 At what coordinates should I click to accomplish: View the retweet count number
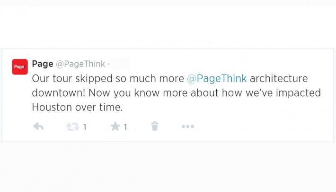85,127
